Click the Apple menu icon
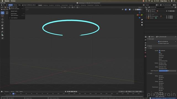177x99 pixels. (2, 1)
